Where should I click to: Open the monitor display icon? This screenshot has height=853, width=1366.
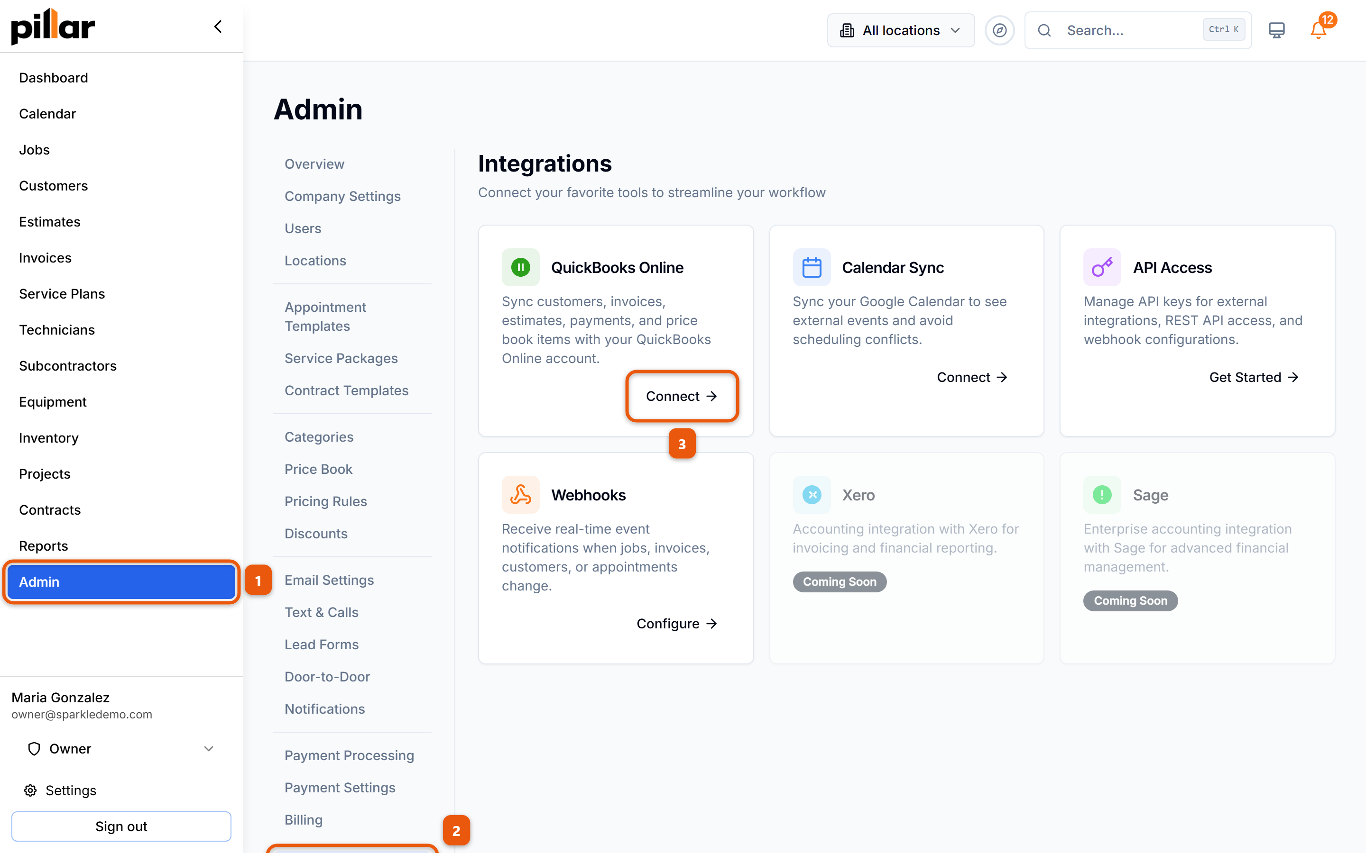1276,30
